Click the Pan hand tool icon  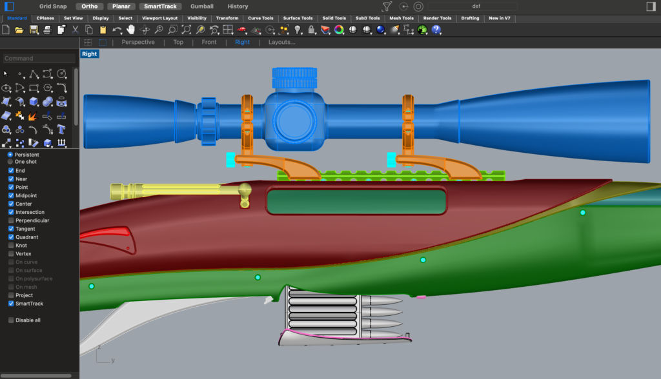coord(131,30)
